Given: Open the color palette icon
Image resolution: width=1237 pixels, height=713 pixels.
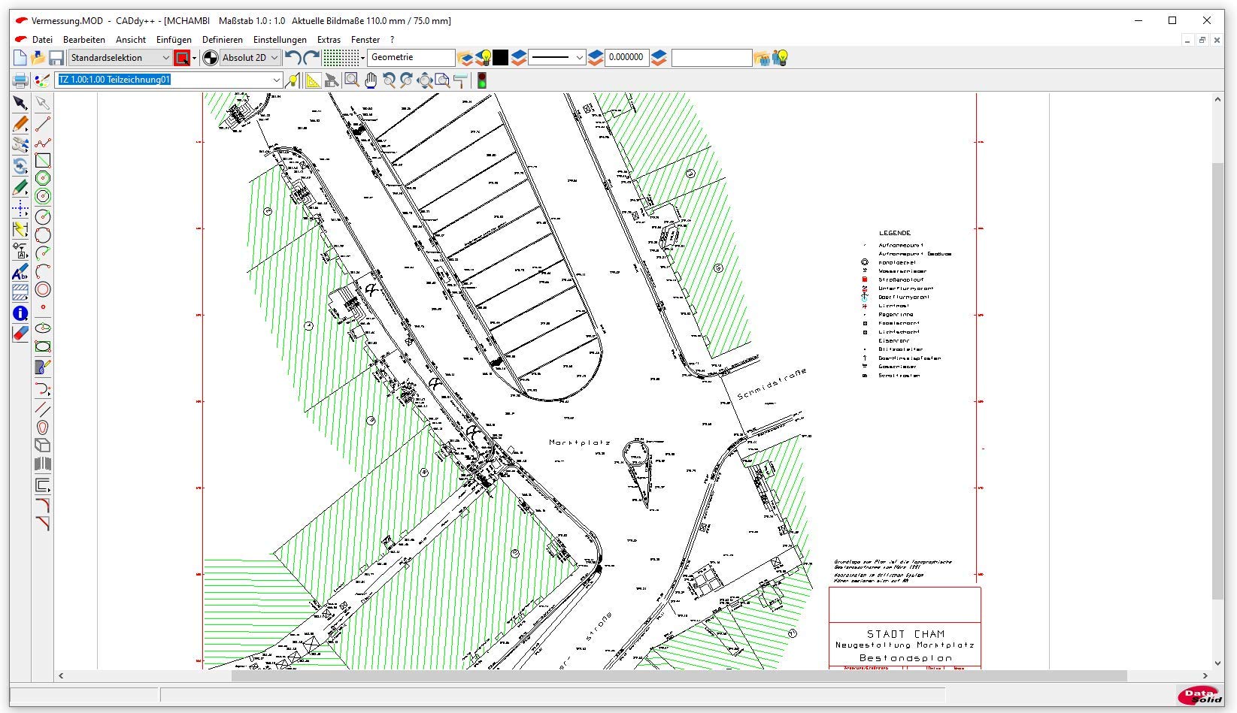Looking at the screenshot, I should coord(42,80).
